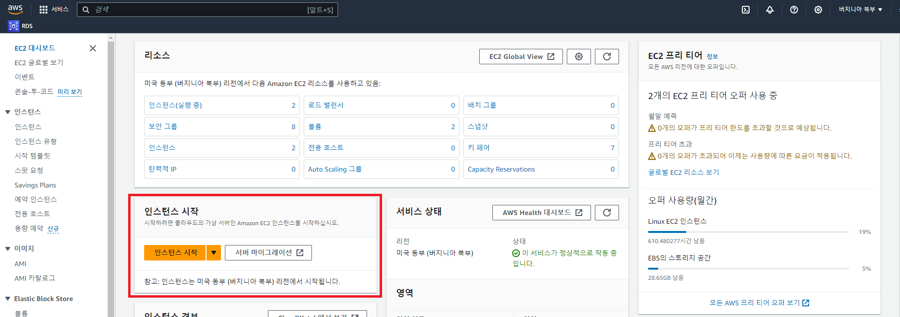The height and width of the screenshot is (317, 900).
Task: Open 스팟 요청 in sidebar
Action: pos(29,171)
